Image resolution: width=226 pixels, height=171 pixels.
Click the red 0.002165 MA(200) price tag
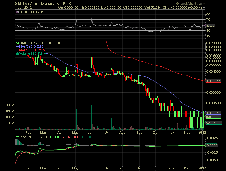[213, 81]
